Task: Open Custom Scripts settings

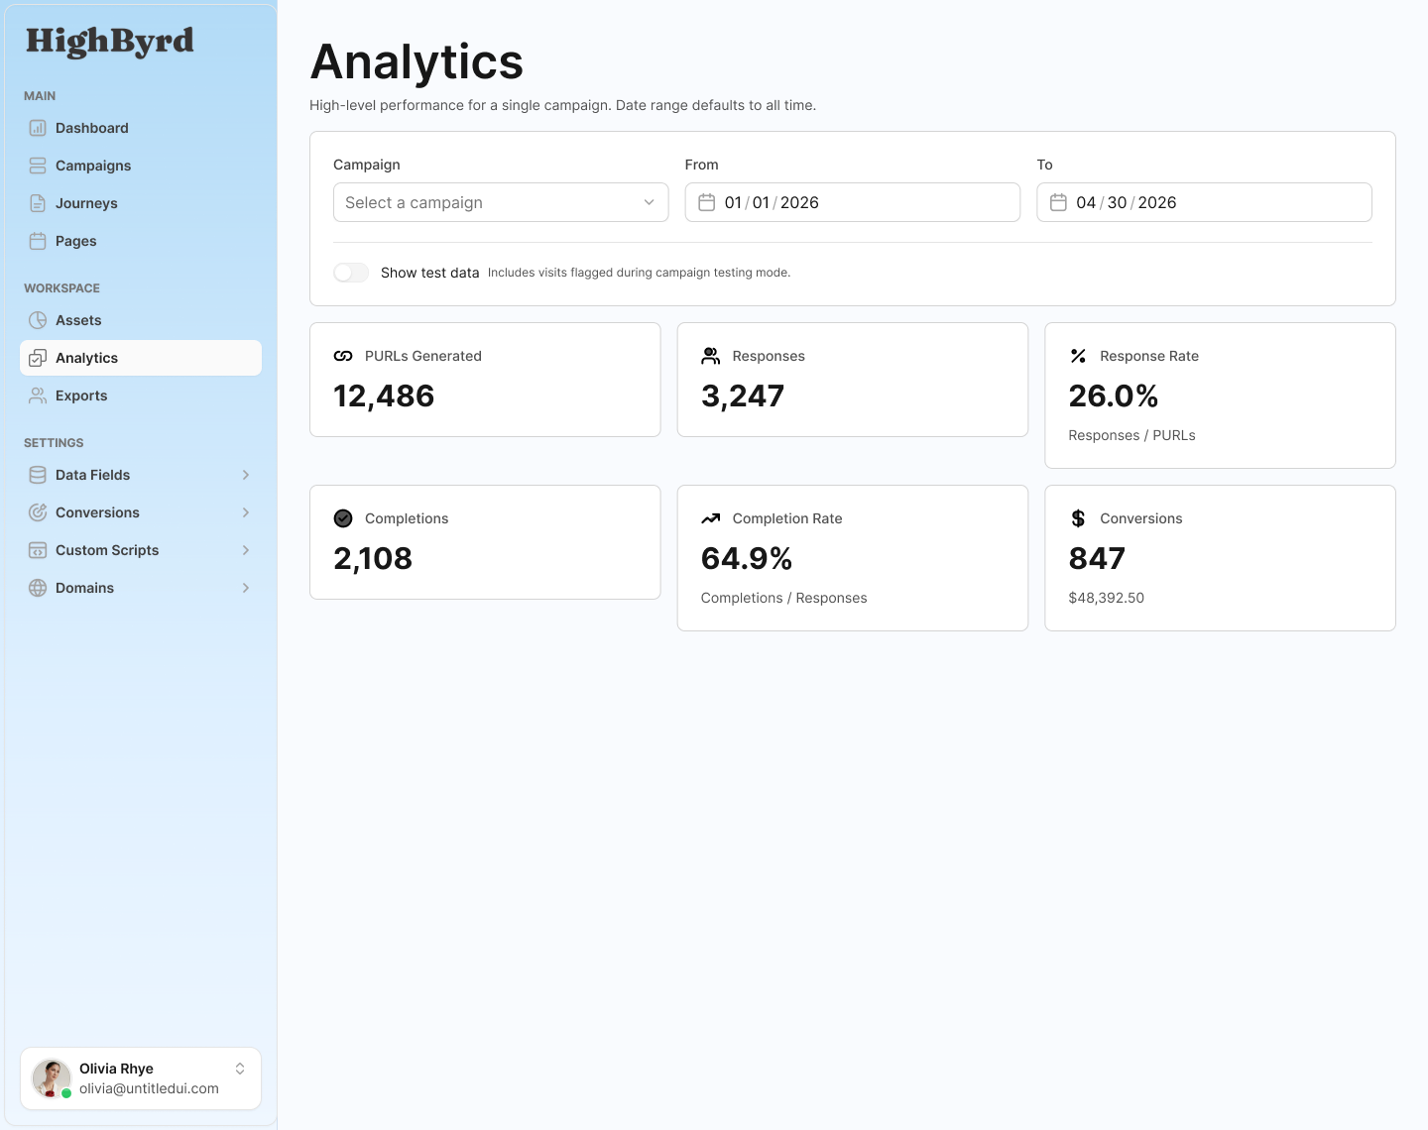Action: [x=141, y=550]
